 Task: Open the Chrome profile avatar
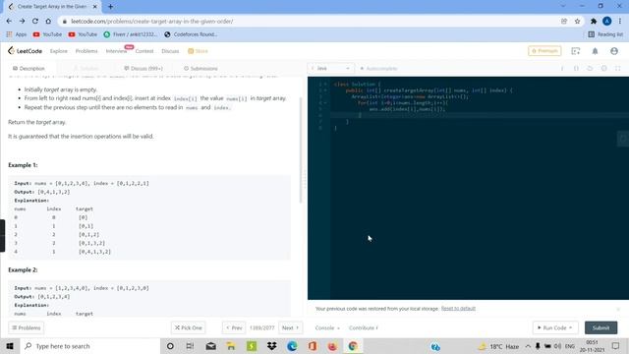click(607, 22)
